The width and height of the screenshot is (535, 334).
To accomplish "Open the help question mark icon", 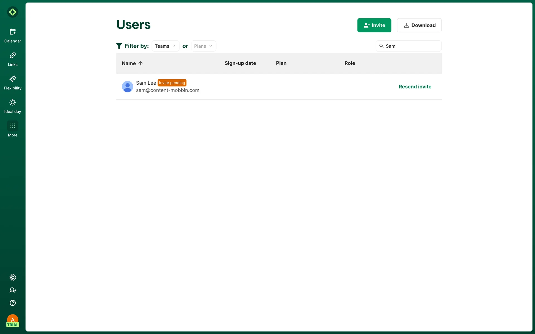I will (13, 303).
